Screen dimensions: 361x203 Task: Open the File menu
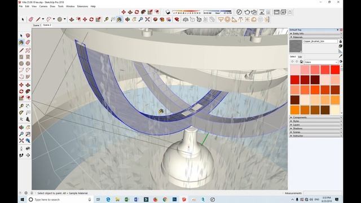[x=21, y=6]
